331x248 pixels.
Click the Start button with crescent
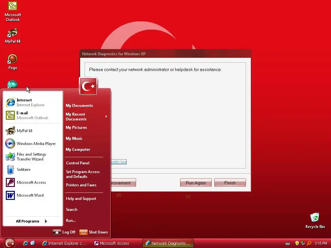pos(9,243)
